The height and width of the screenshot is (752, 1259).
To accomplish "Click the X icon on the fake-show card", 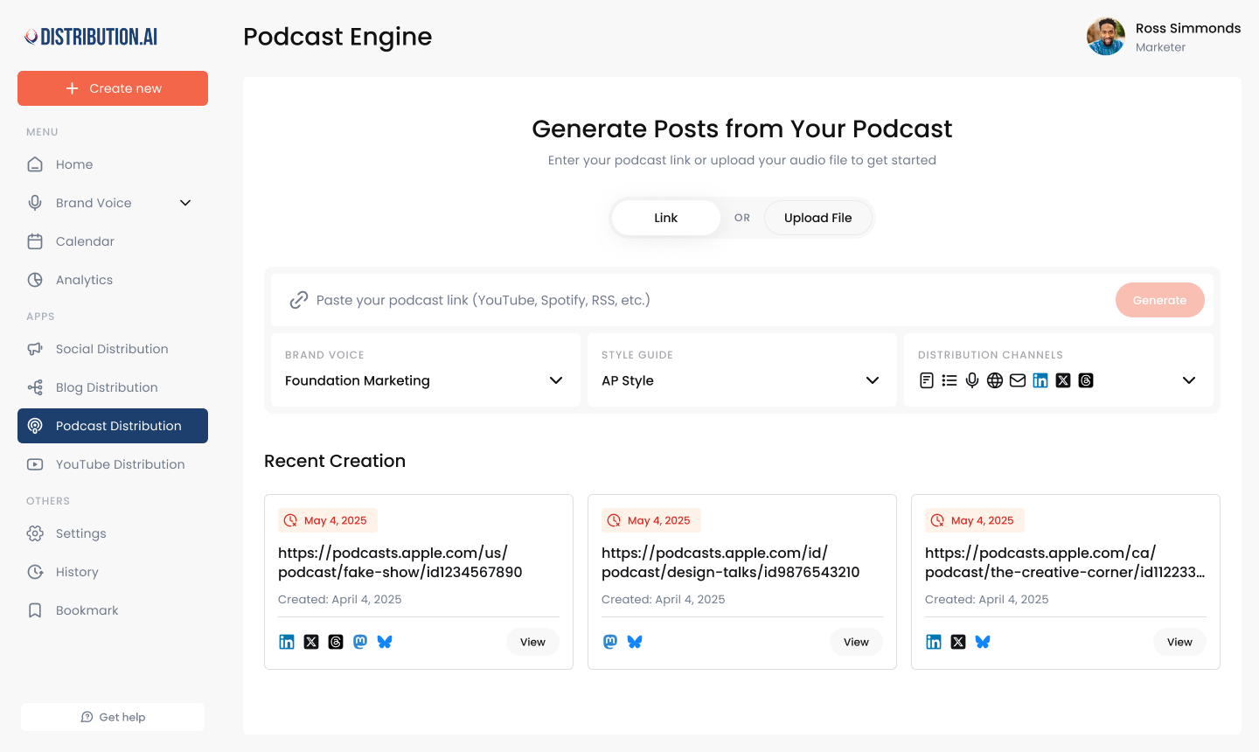I will pos(311,642).
